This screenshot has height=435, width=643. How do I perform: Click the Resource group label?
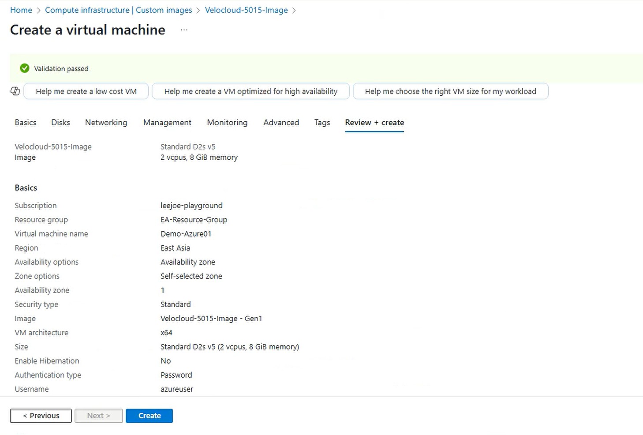coord(41,220)
